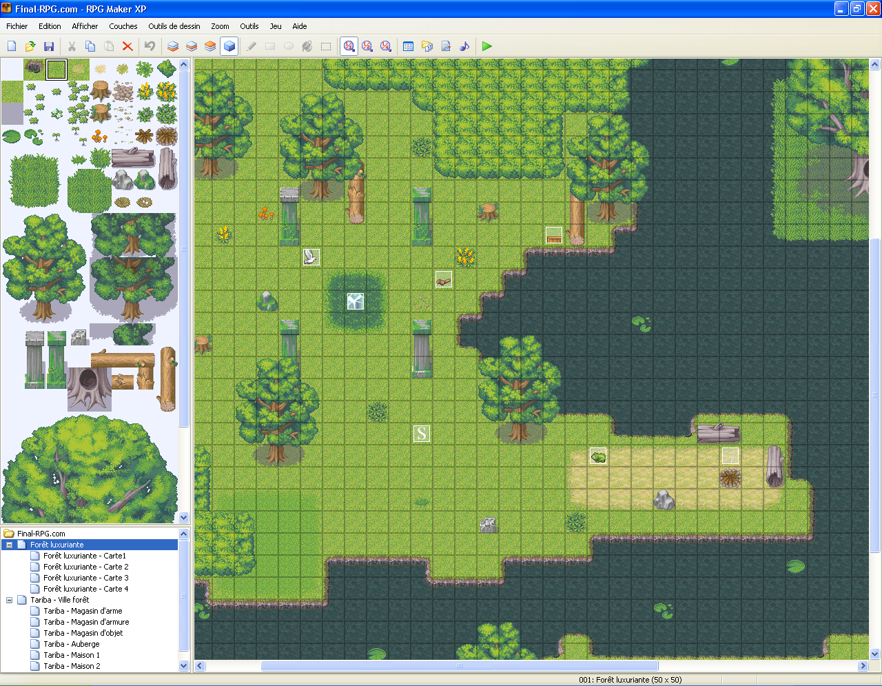Click the treasure chest event on the map
This screenshot has height=686, width=882.
coord(554,235)
